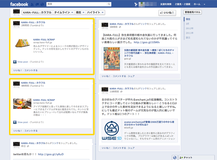
Task: Jump to 3月 in the side timeline navigator
Action: 187,24
